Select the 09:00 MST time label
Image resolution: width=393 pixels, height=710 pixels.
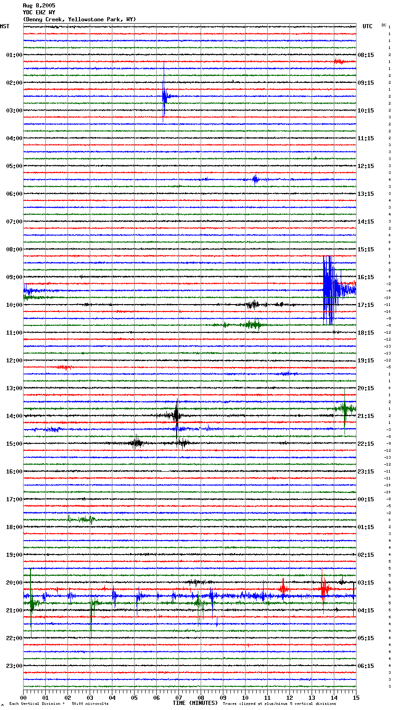click(x=14, y=277)
